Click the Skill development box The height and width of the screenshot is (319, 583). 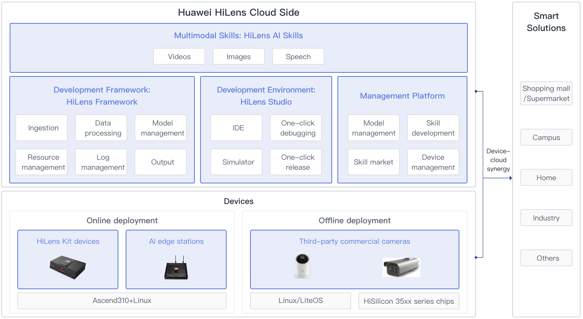click(433, 128)
